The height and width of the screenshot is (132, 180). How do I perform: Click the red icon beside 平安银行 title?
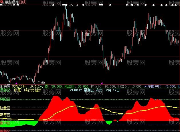[2, 2]
